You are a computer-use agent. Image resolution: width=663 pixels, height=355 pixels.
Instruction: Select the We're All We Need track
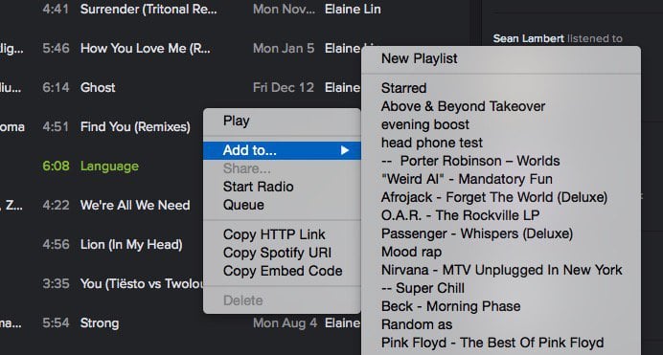[135, 205]
